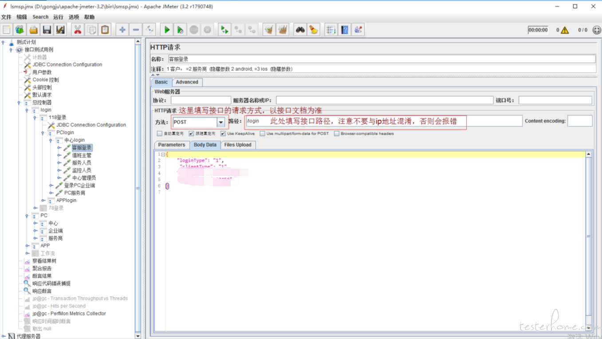Open Search with binoculars icon
Viewport: 602px width, 339px height.
click(300, 30)
